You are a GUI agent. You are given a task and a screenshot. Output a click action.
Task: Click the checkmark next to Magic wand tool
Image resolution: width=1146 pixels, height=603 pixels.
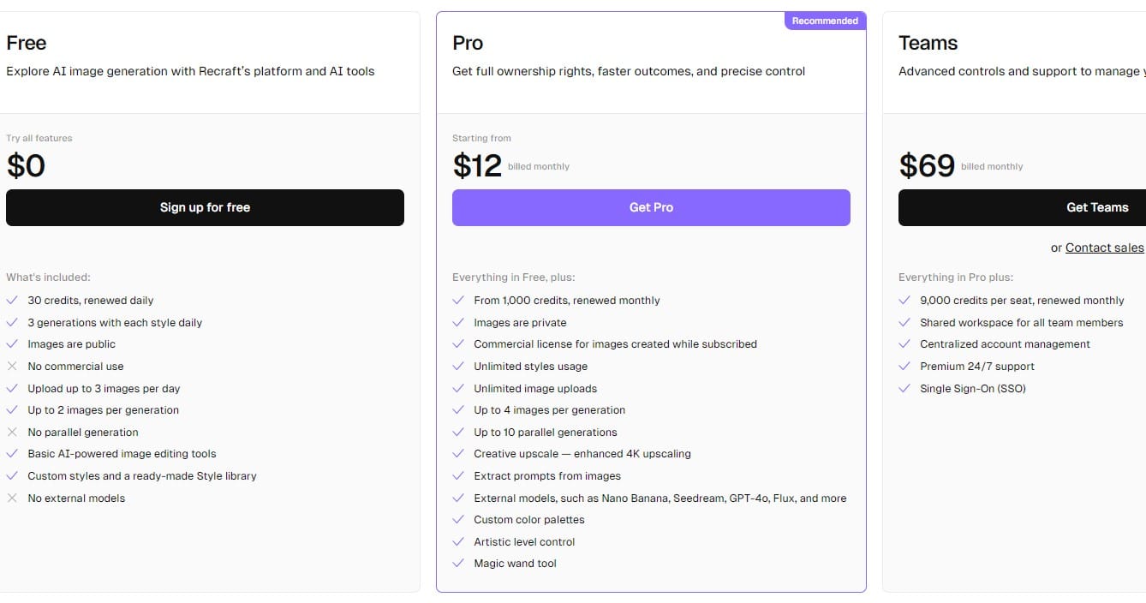click(458, 564)
